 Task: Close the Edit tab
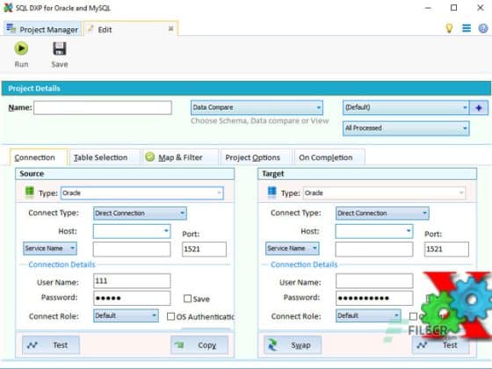pos(171,29)
